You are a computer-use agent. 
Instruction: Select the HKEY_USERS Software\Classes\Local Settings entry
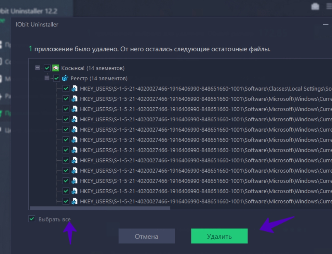point(206,89)
